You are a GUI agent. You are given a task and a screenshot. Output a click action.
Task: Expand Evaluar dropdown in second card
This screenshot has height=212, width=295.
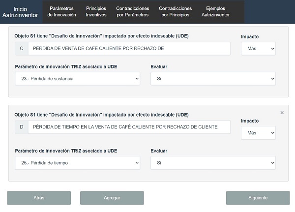213,163
